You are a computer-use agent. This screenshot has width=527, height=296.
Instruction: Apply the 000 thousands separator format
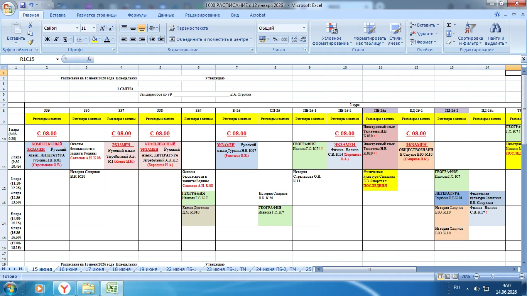click(284, 39)
